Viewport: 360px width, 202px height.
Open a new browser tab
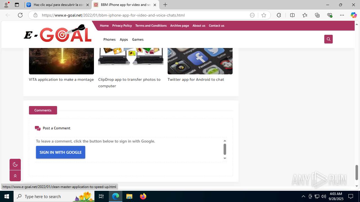pyautogui.click(x=165, y=5)
